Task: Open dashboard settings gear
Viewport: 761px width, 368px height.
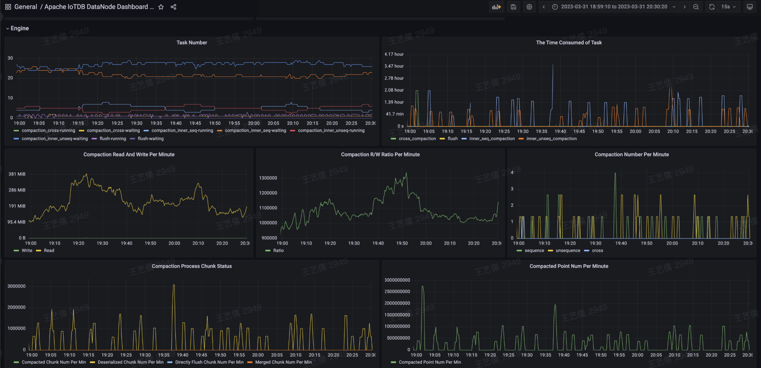Action: 529,7
